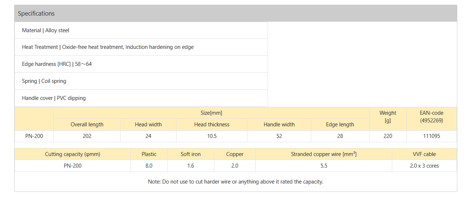Select the EAN value 111095
The image size is (470, 198).
(431, 136)
